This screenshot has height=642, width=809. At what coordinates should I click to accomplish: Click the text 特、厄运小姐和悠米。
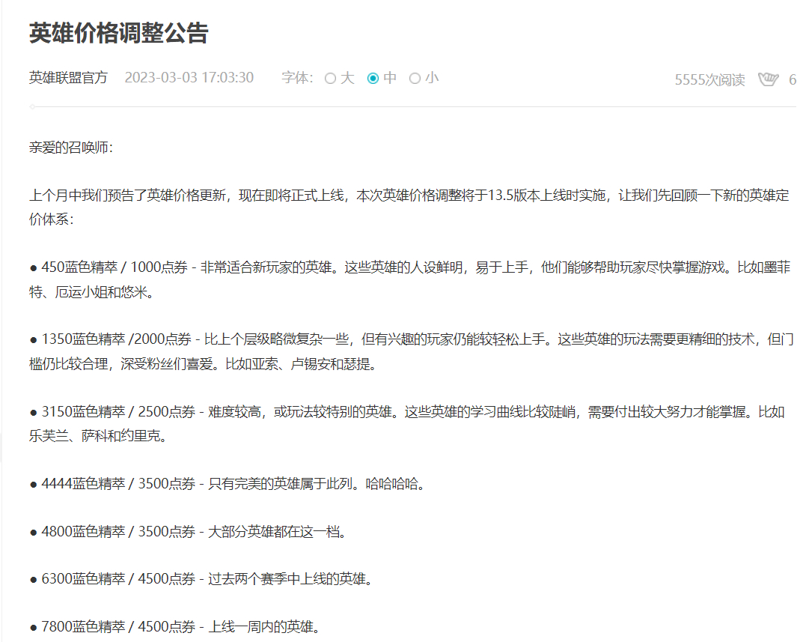91,292
